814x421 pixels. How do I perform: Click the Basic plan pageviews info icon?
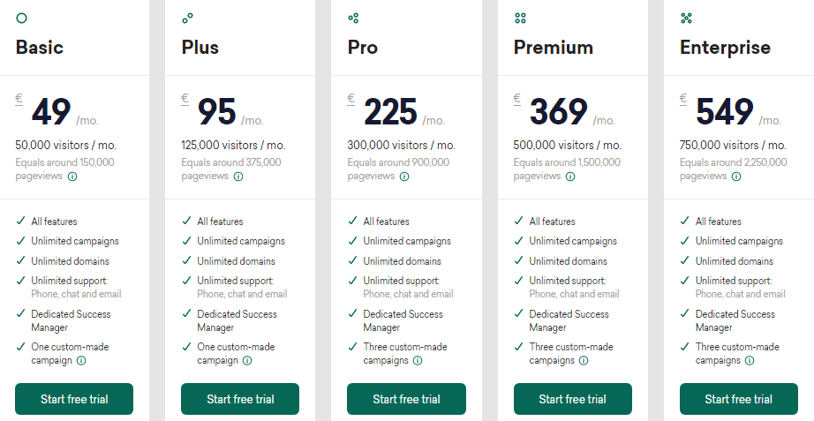tap(72, 177)
